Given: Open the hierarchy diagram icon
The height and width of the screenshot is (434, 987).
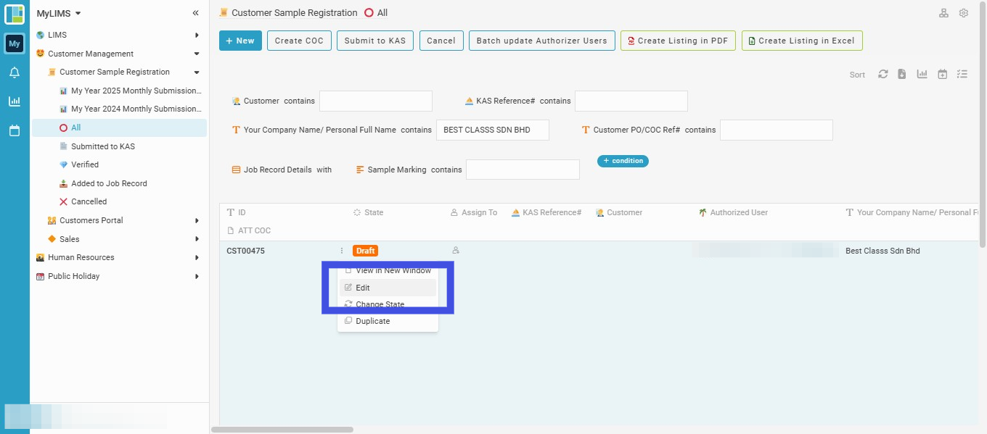Looking at the screenshot, I should point(944,13).
